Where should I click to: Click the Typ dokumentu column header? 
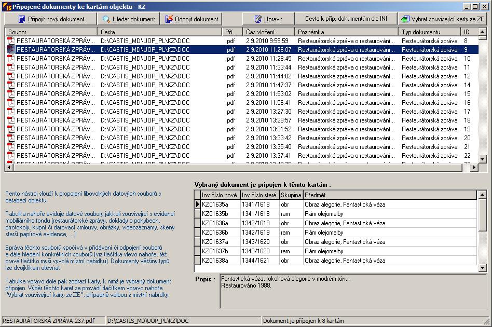(x=429, y=32)
